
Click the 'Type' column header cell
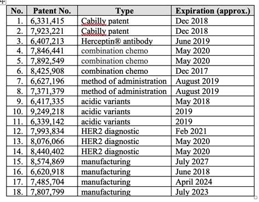tap(125, 11)
